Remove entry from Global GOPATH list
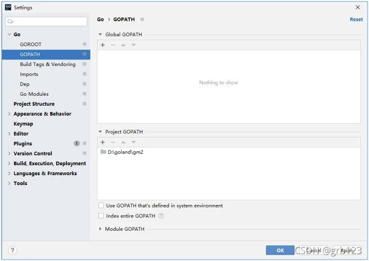369x261 pixels. (113, 45)
